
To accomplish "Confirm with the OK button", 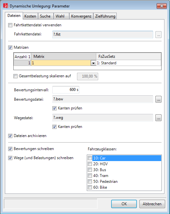I will pyautogui.click(x=124, y=204).
